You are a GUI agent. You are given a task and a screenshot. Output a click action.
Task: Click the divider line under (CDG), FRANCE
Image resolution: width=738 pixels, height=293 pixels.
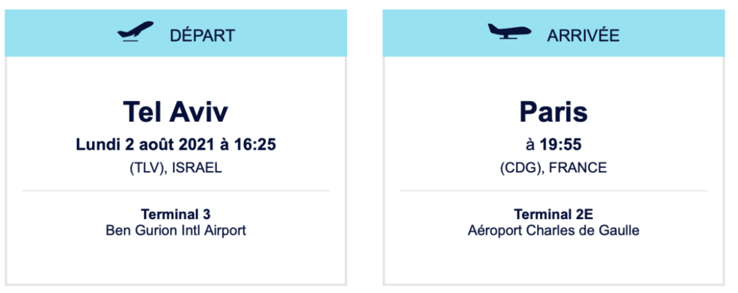tap(553, 191)
